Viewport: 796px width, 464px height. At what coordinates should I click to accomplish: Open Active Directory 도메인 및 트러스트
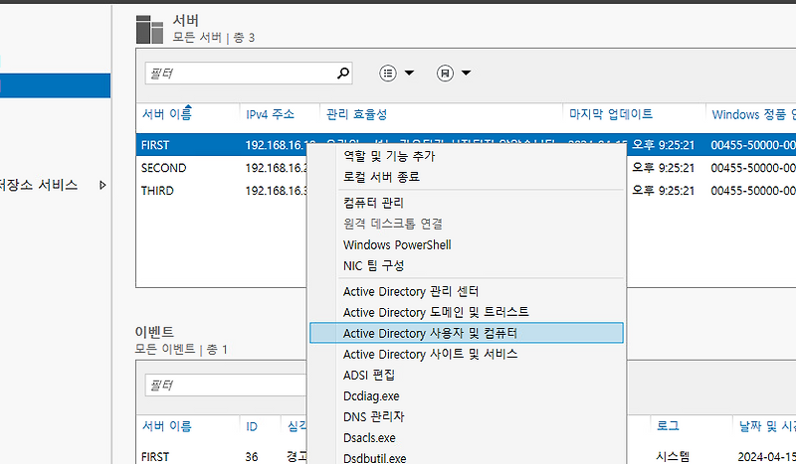436,312
